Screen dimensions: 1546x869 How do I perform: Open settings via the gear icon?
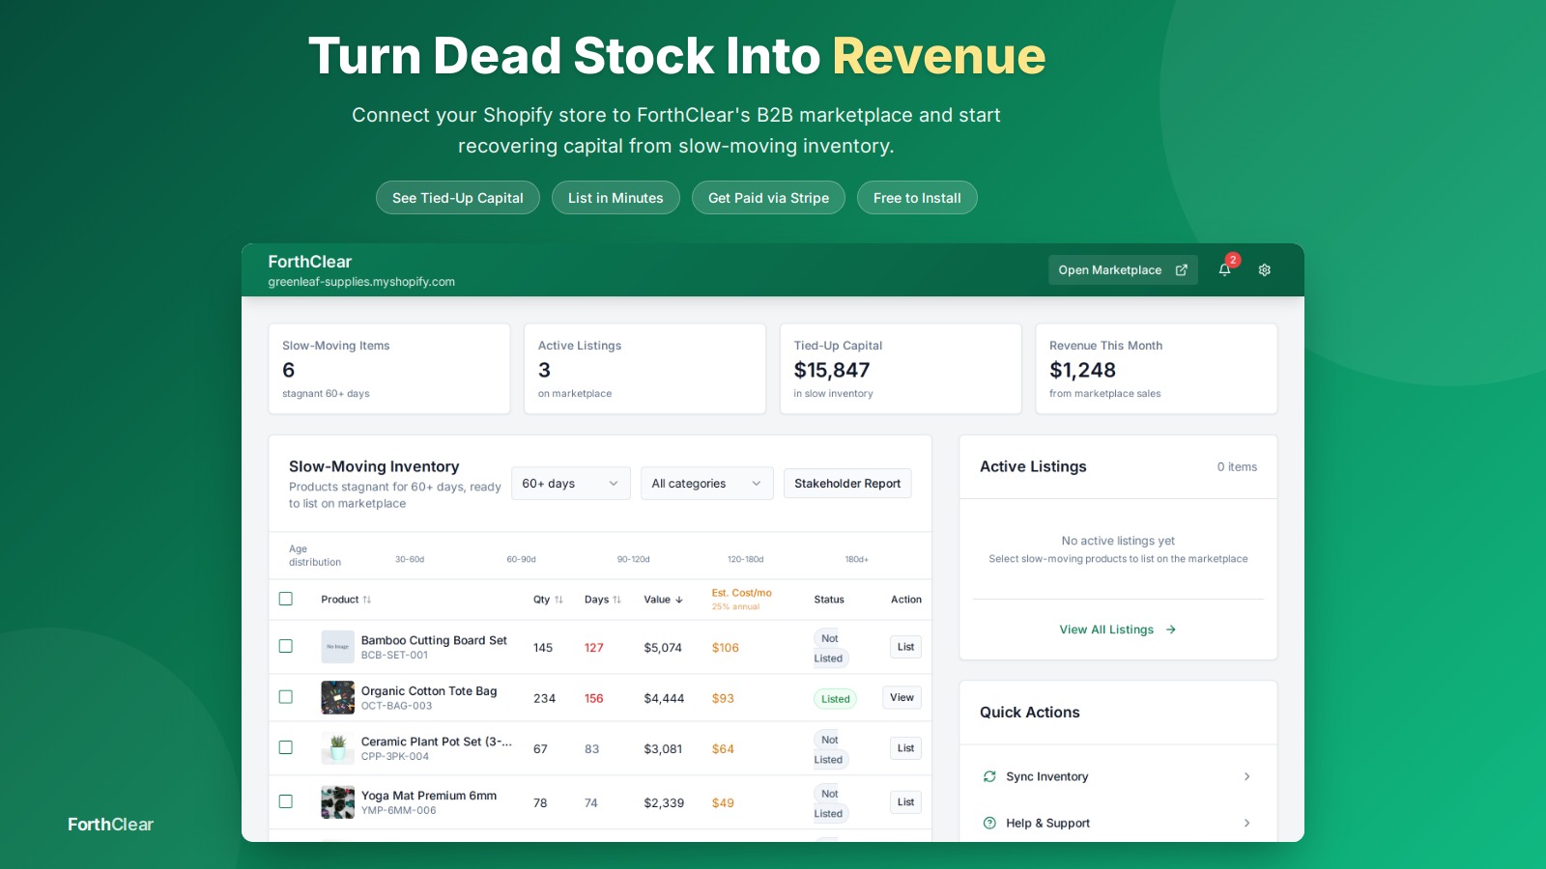click(1265, 270)
